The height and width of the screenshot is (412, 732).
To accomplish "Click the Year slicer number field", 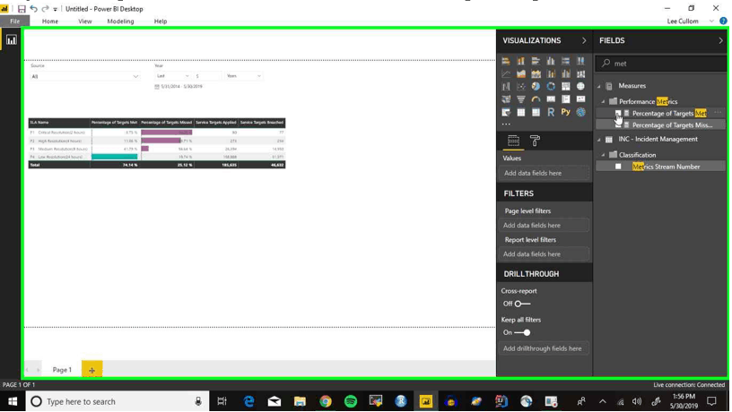I will coord(207,76).
